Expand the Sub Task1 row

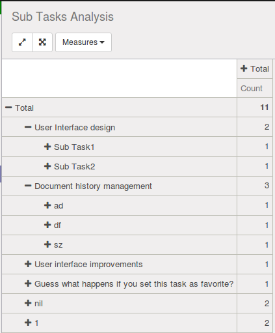pos(47,147)
